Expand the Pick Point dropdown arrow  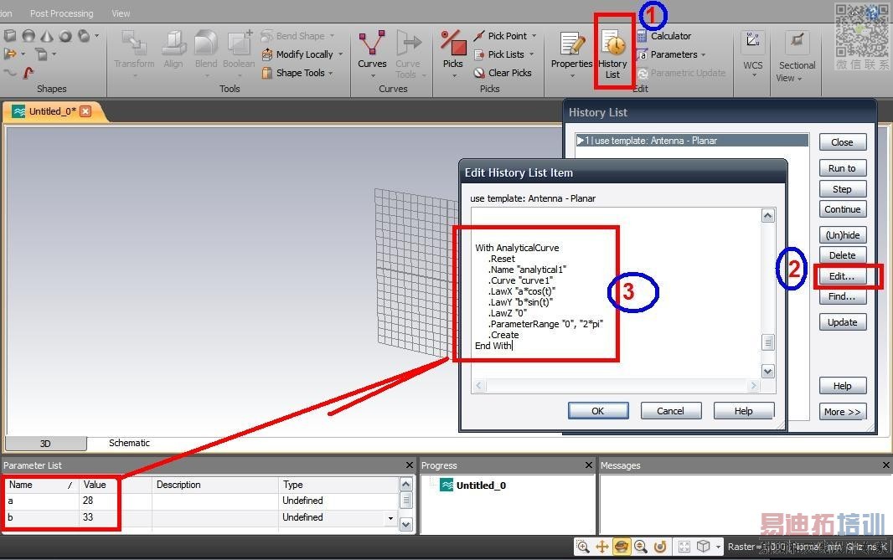(534, 36)
